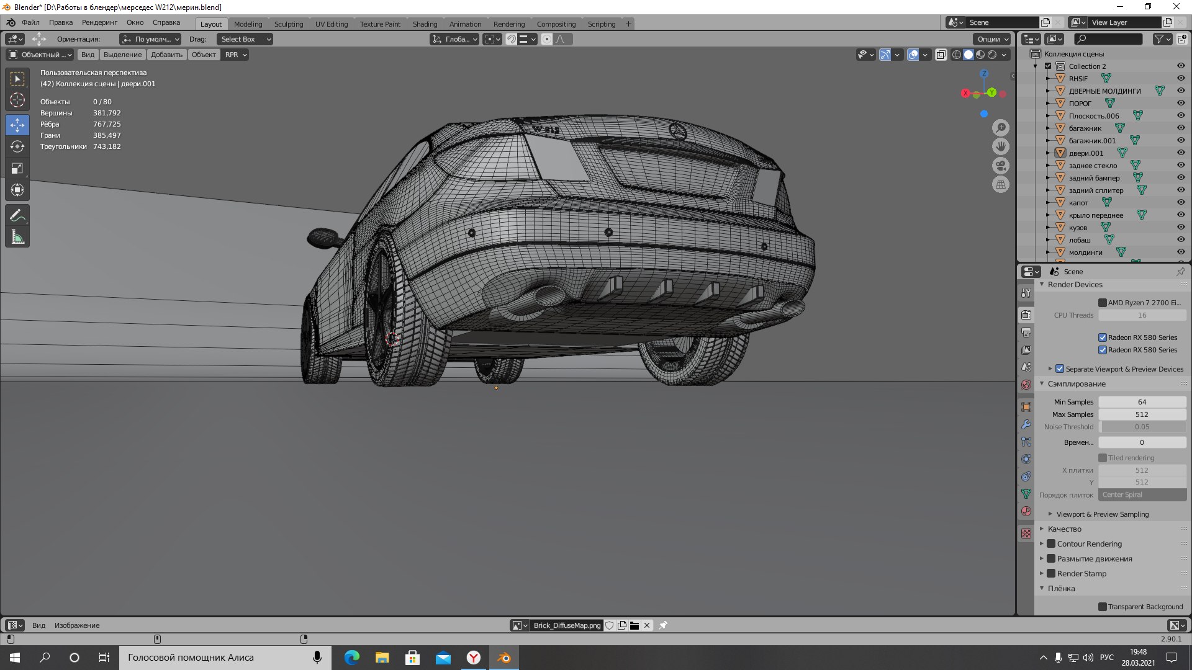Open the Object properties tab (orange square)

point(1026,407)
